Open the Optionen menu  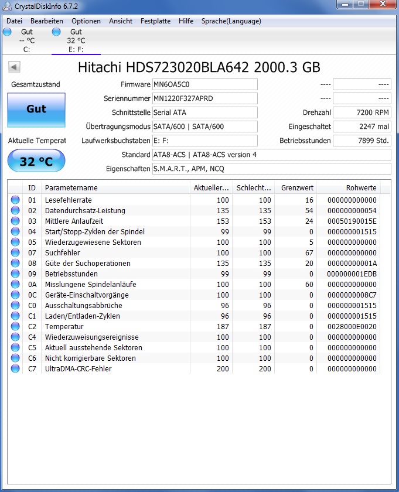point(86,21)
